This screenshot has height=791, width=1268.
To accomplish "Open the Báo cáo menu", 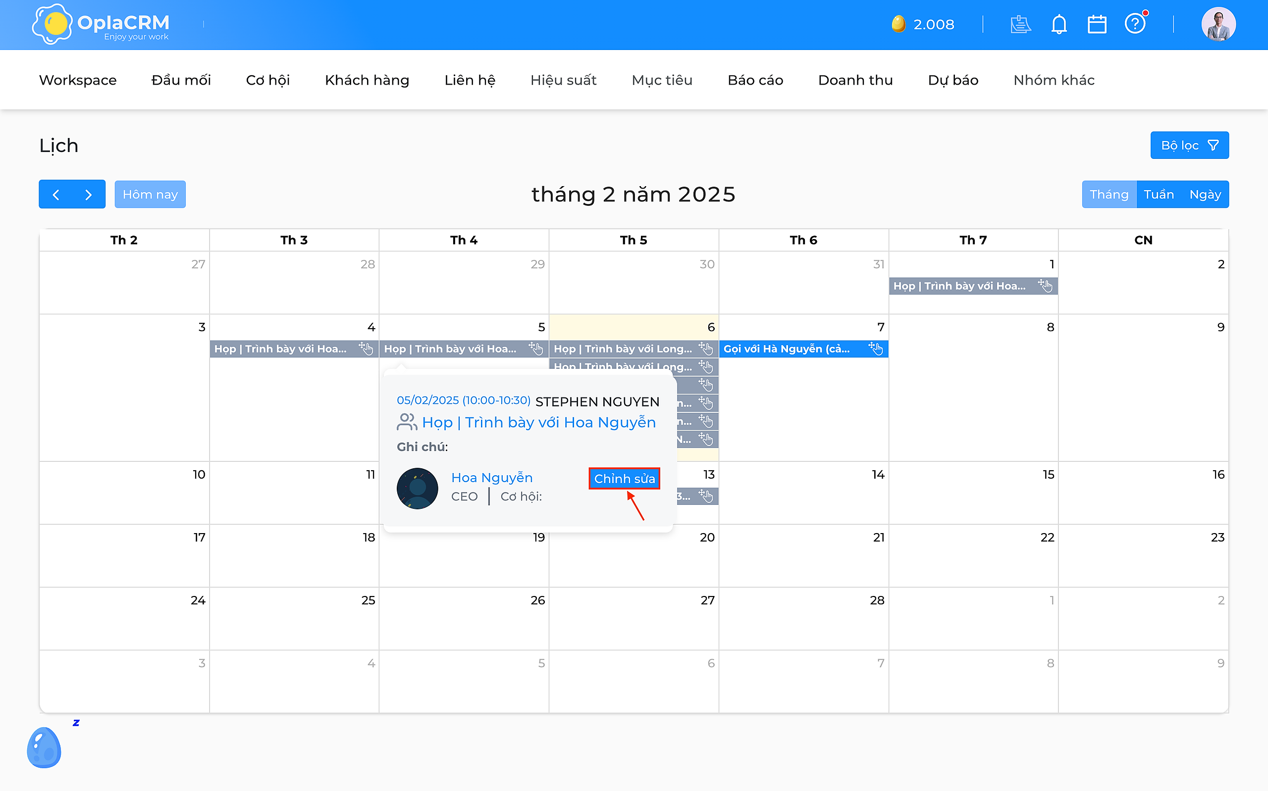I will tap(755, 80).
